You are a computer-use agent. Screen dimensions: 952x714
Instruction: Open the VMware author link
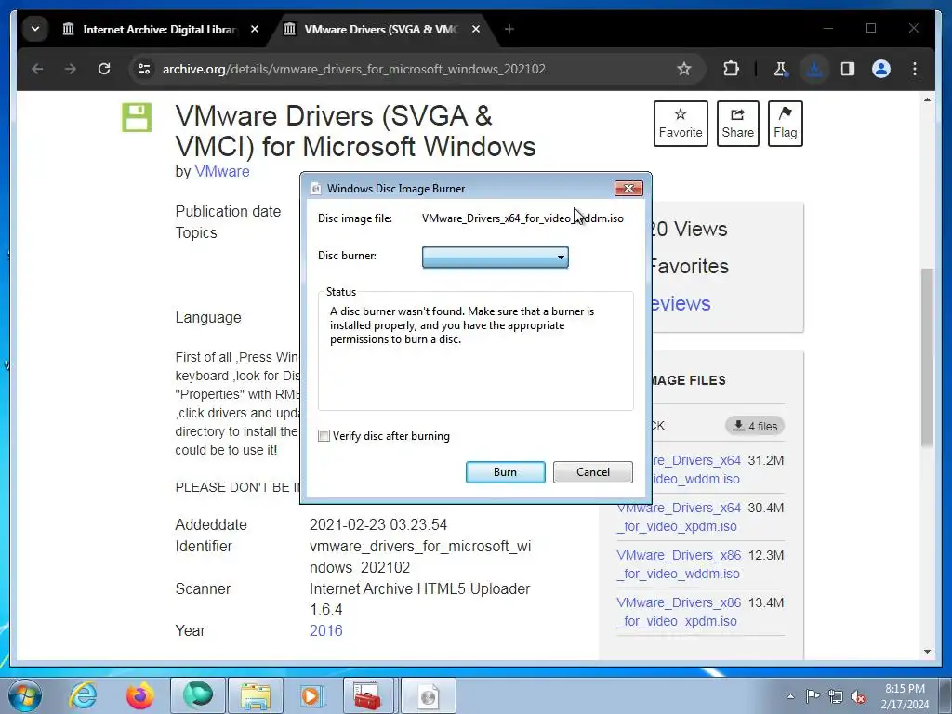(x=221, y=172)
